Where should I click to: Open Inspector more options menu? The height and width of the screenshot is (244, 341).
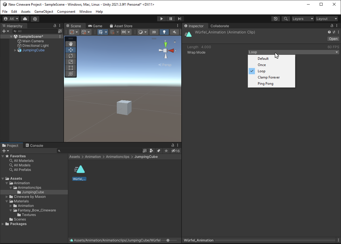pos(338,32)
